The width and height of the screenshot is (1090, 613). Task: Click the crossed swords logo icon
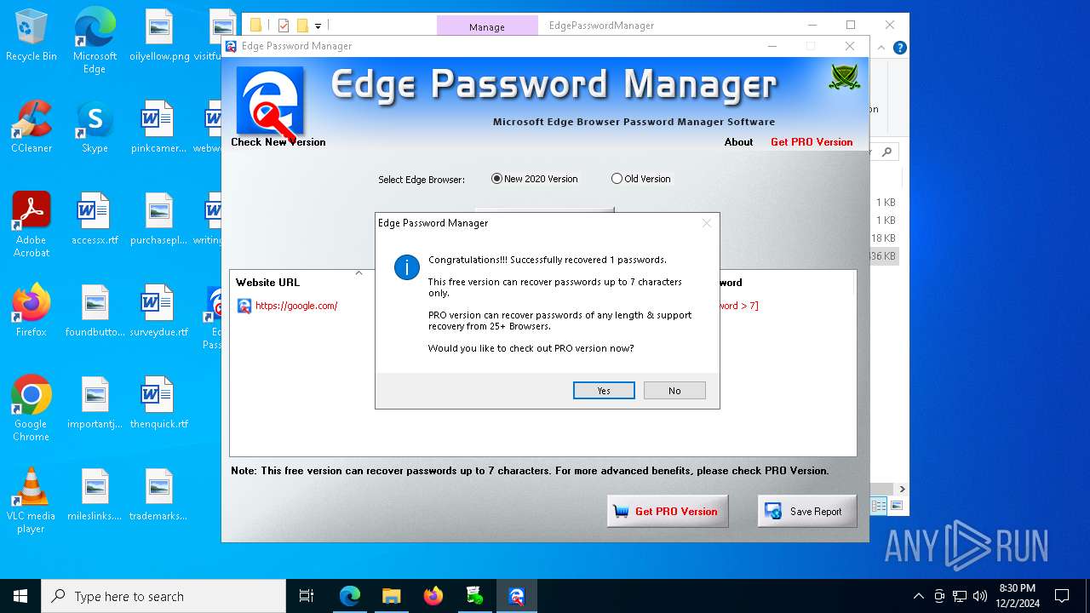click(x=844, y=78)
